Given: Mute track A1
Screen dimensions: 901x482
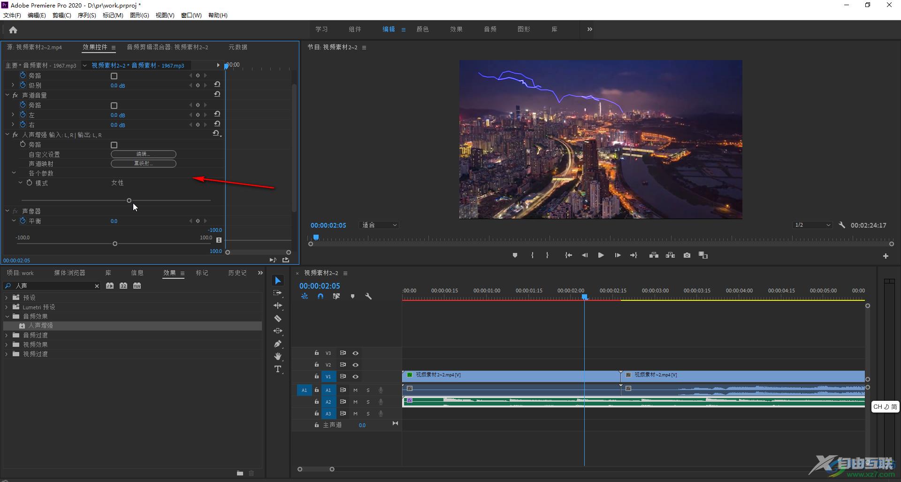Looking at the screenshot, I should pyautogui.click(x=355, y=390).
